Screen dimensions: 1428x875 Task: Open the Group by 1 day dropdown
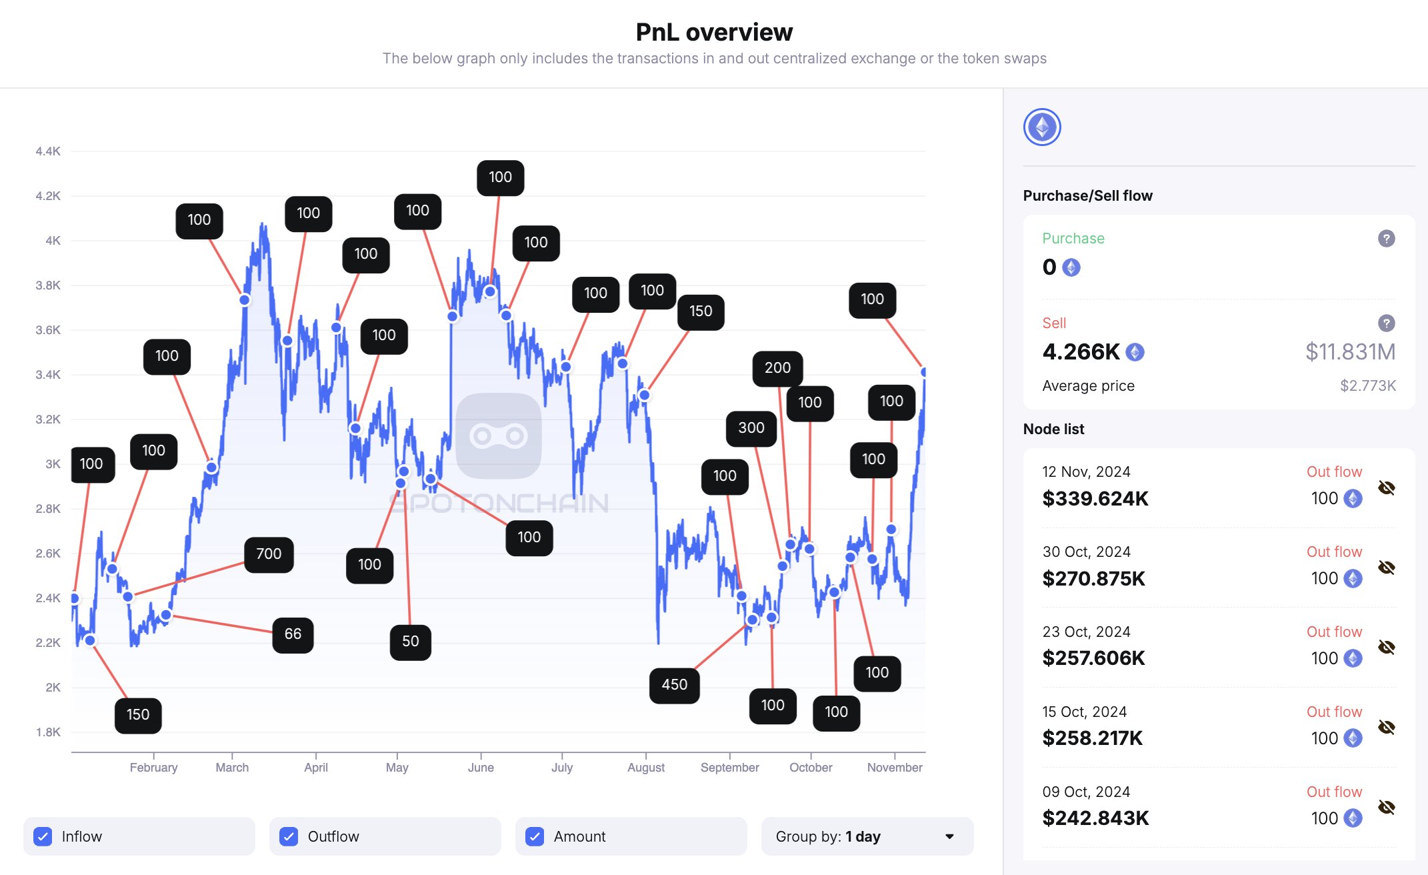click(866, 836)
